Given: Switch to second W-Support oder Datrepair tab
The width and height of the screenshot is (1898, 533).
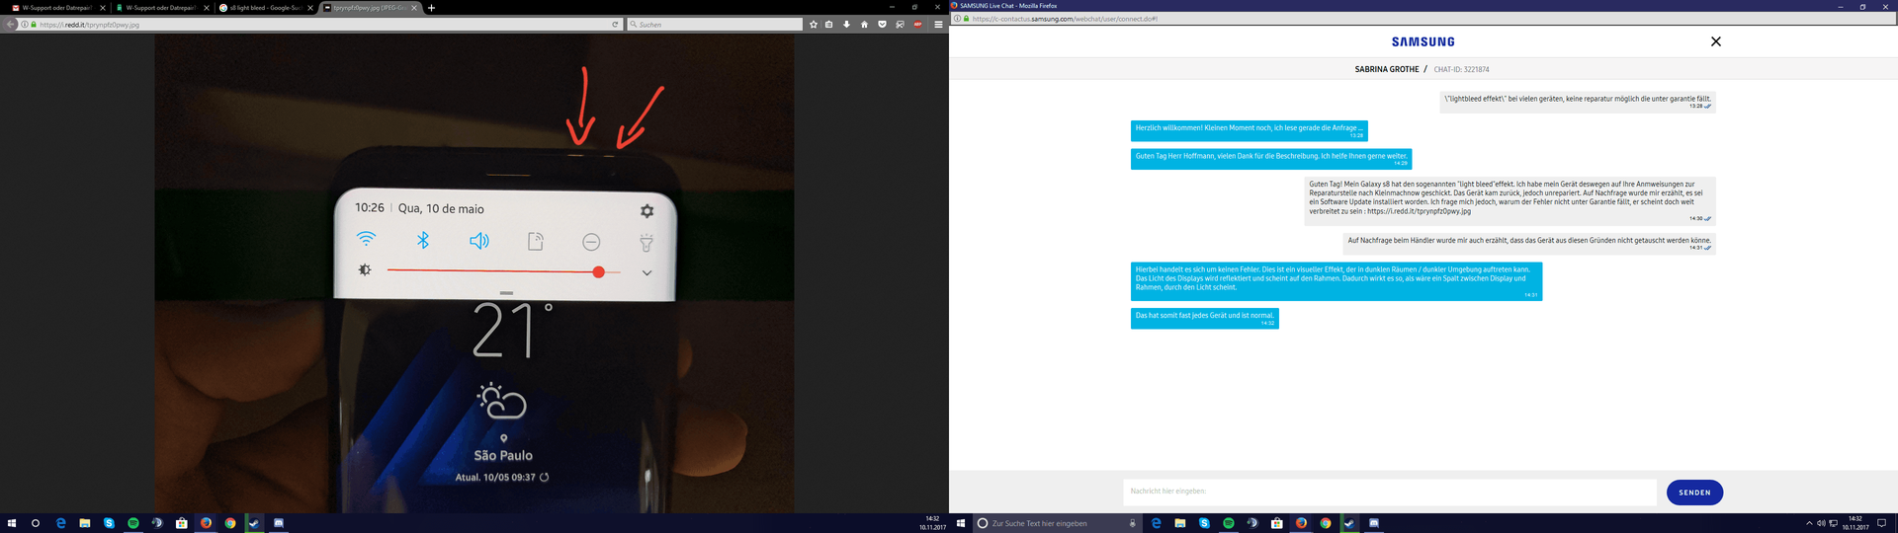Looking at the screenshot, I should click(162, 8).
